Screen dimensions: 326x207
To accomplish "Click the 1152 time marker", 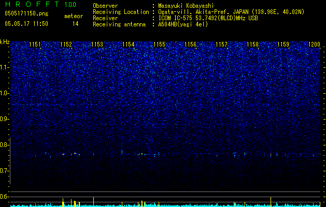I will click(66, 44).
